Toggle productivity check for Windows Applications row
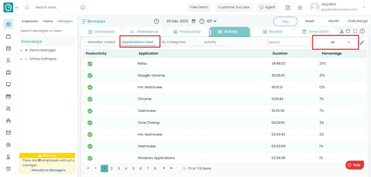The width and height of the screenshot is (371, 177). [90, 158]
